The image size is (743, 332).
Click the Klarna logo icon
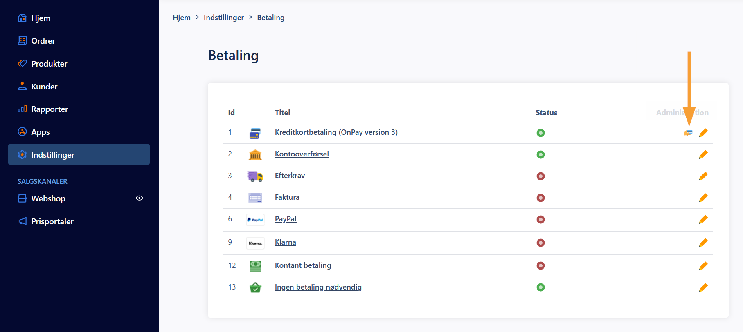pyautogui.click(x=255, y=243)
